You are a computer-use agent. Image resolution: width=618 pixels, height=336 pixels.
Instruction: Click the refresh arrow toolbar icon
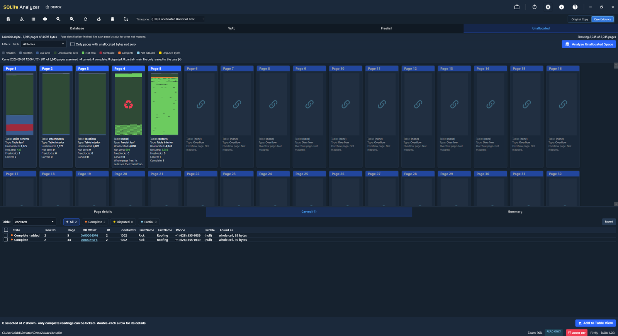tap(85, 19)
